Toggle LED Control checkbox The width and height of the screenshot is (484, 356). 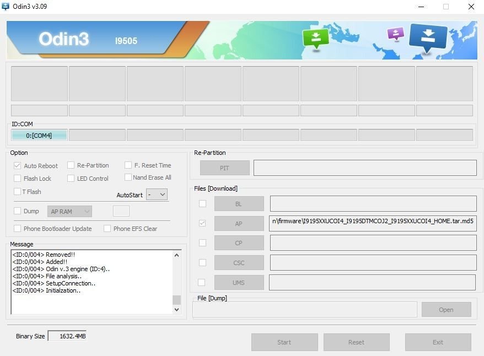(71, 179)
